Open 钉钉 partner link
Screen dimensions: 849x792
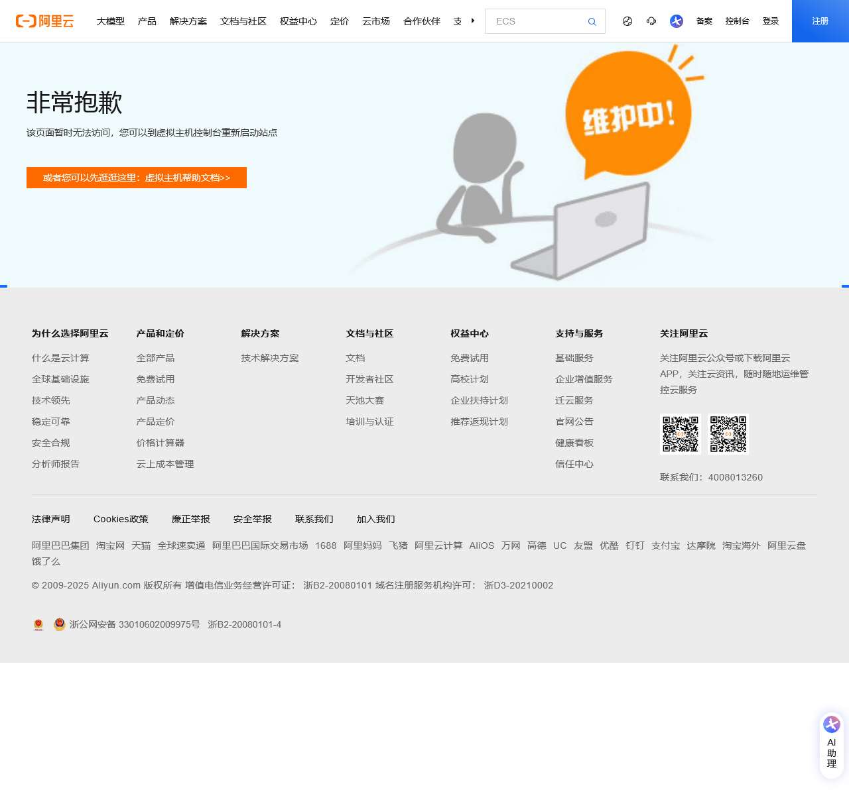635,545
